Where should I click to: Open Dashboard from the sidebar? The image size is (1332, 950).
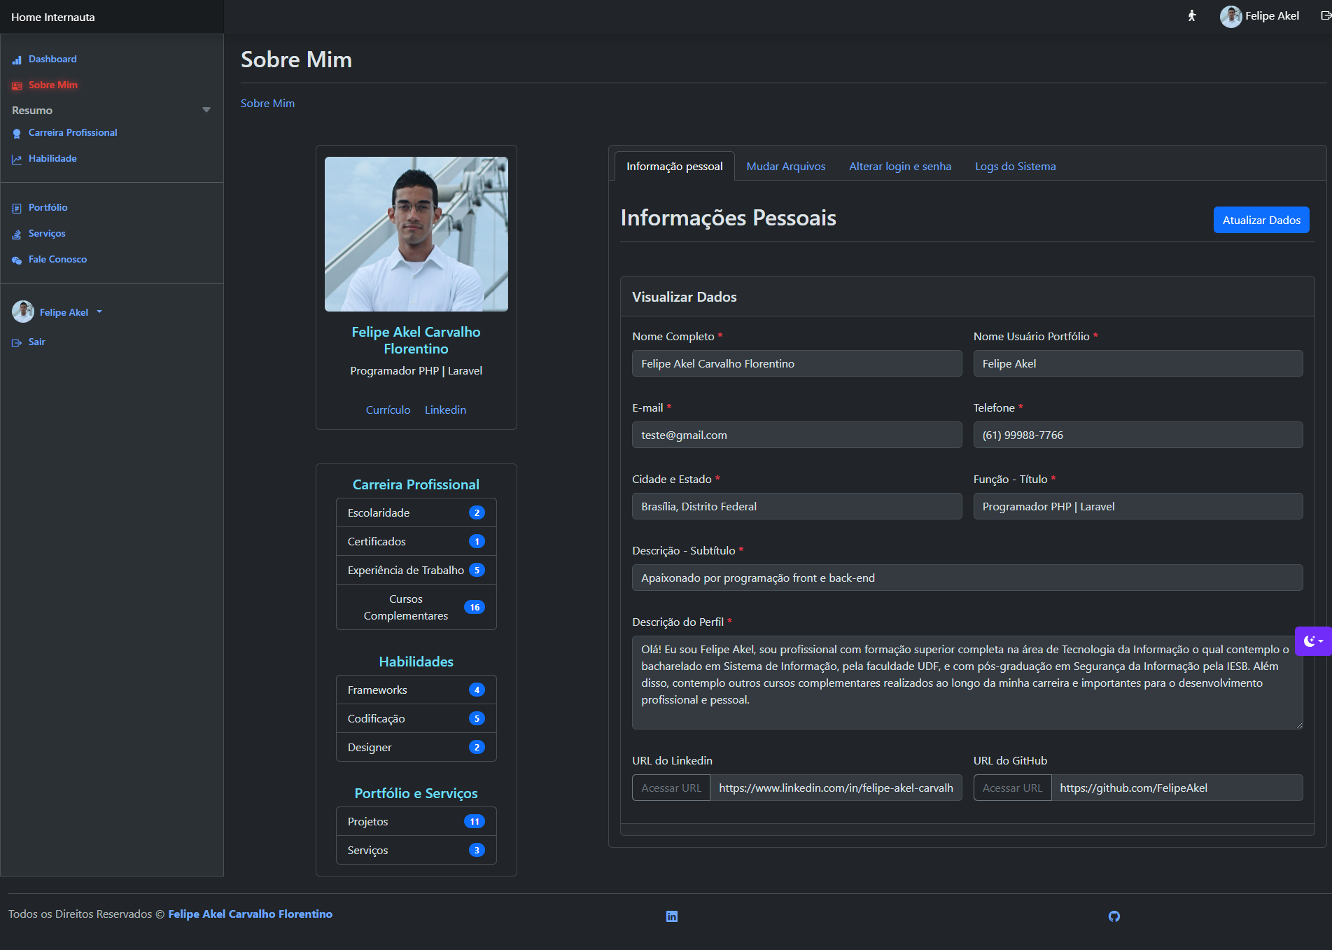tap(52, 60)
